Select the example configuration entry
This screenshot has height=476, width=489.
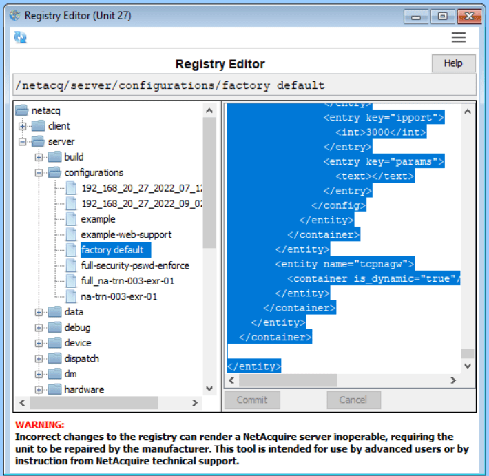(98, 219)
